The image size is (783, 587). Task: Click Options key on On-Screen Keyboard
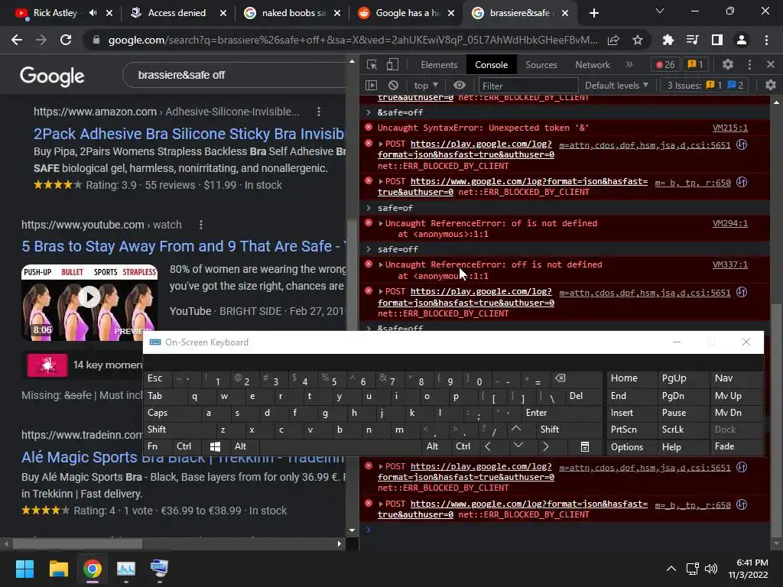pos(632,446)
